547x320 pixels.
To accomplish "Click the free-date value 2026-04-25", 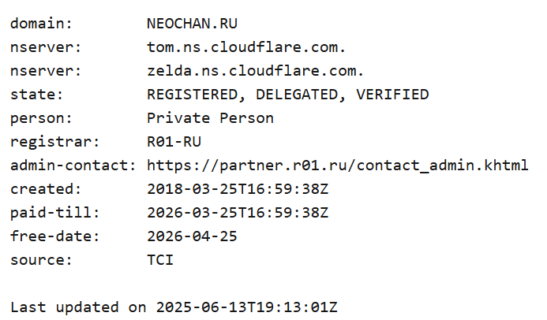I will [x=193, y=236].
